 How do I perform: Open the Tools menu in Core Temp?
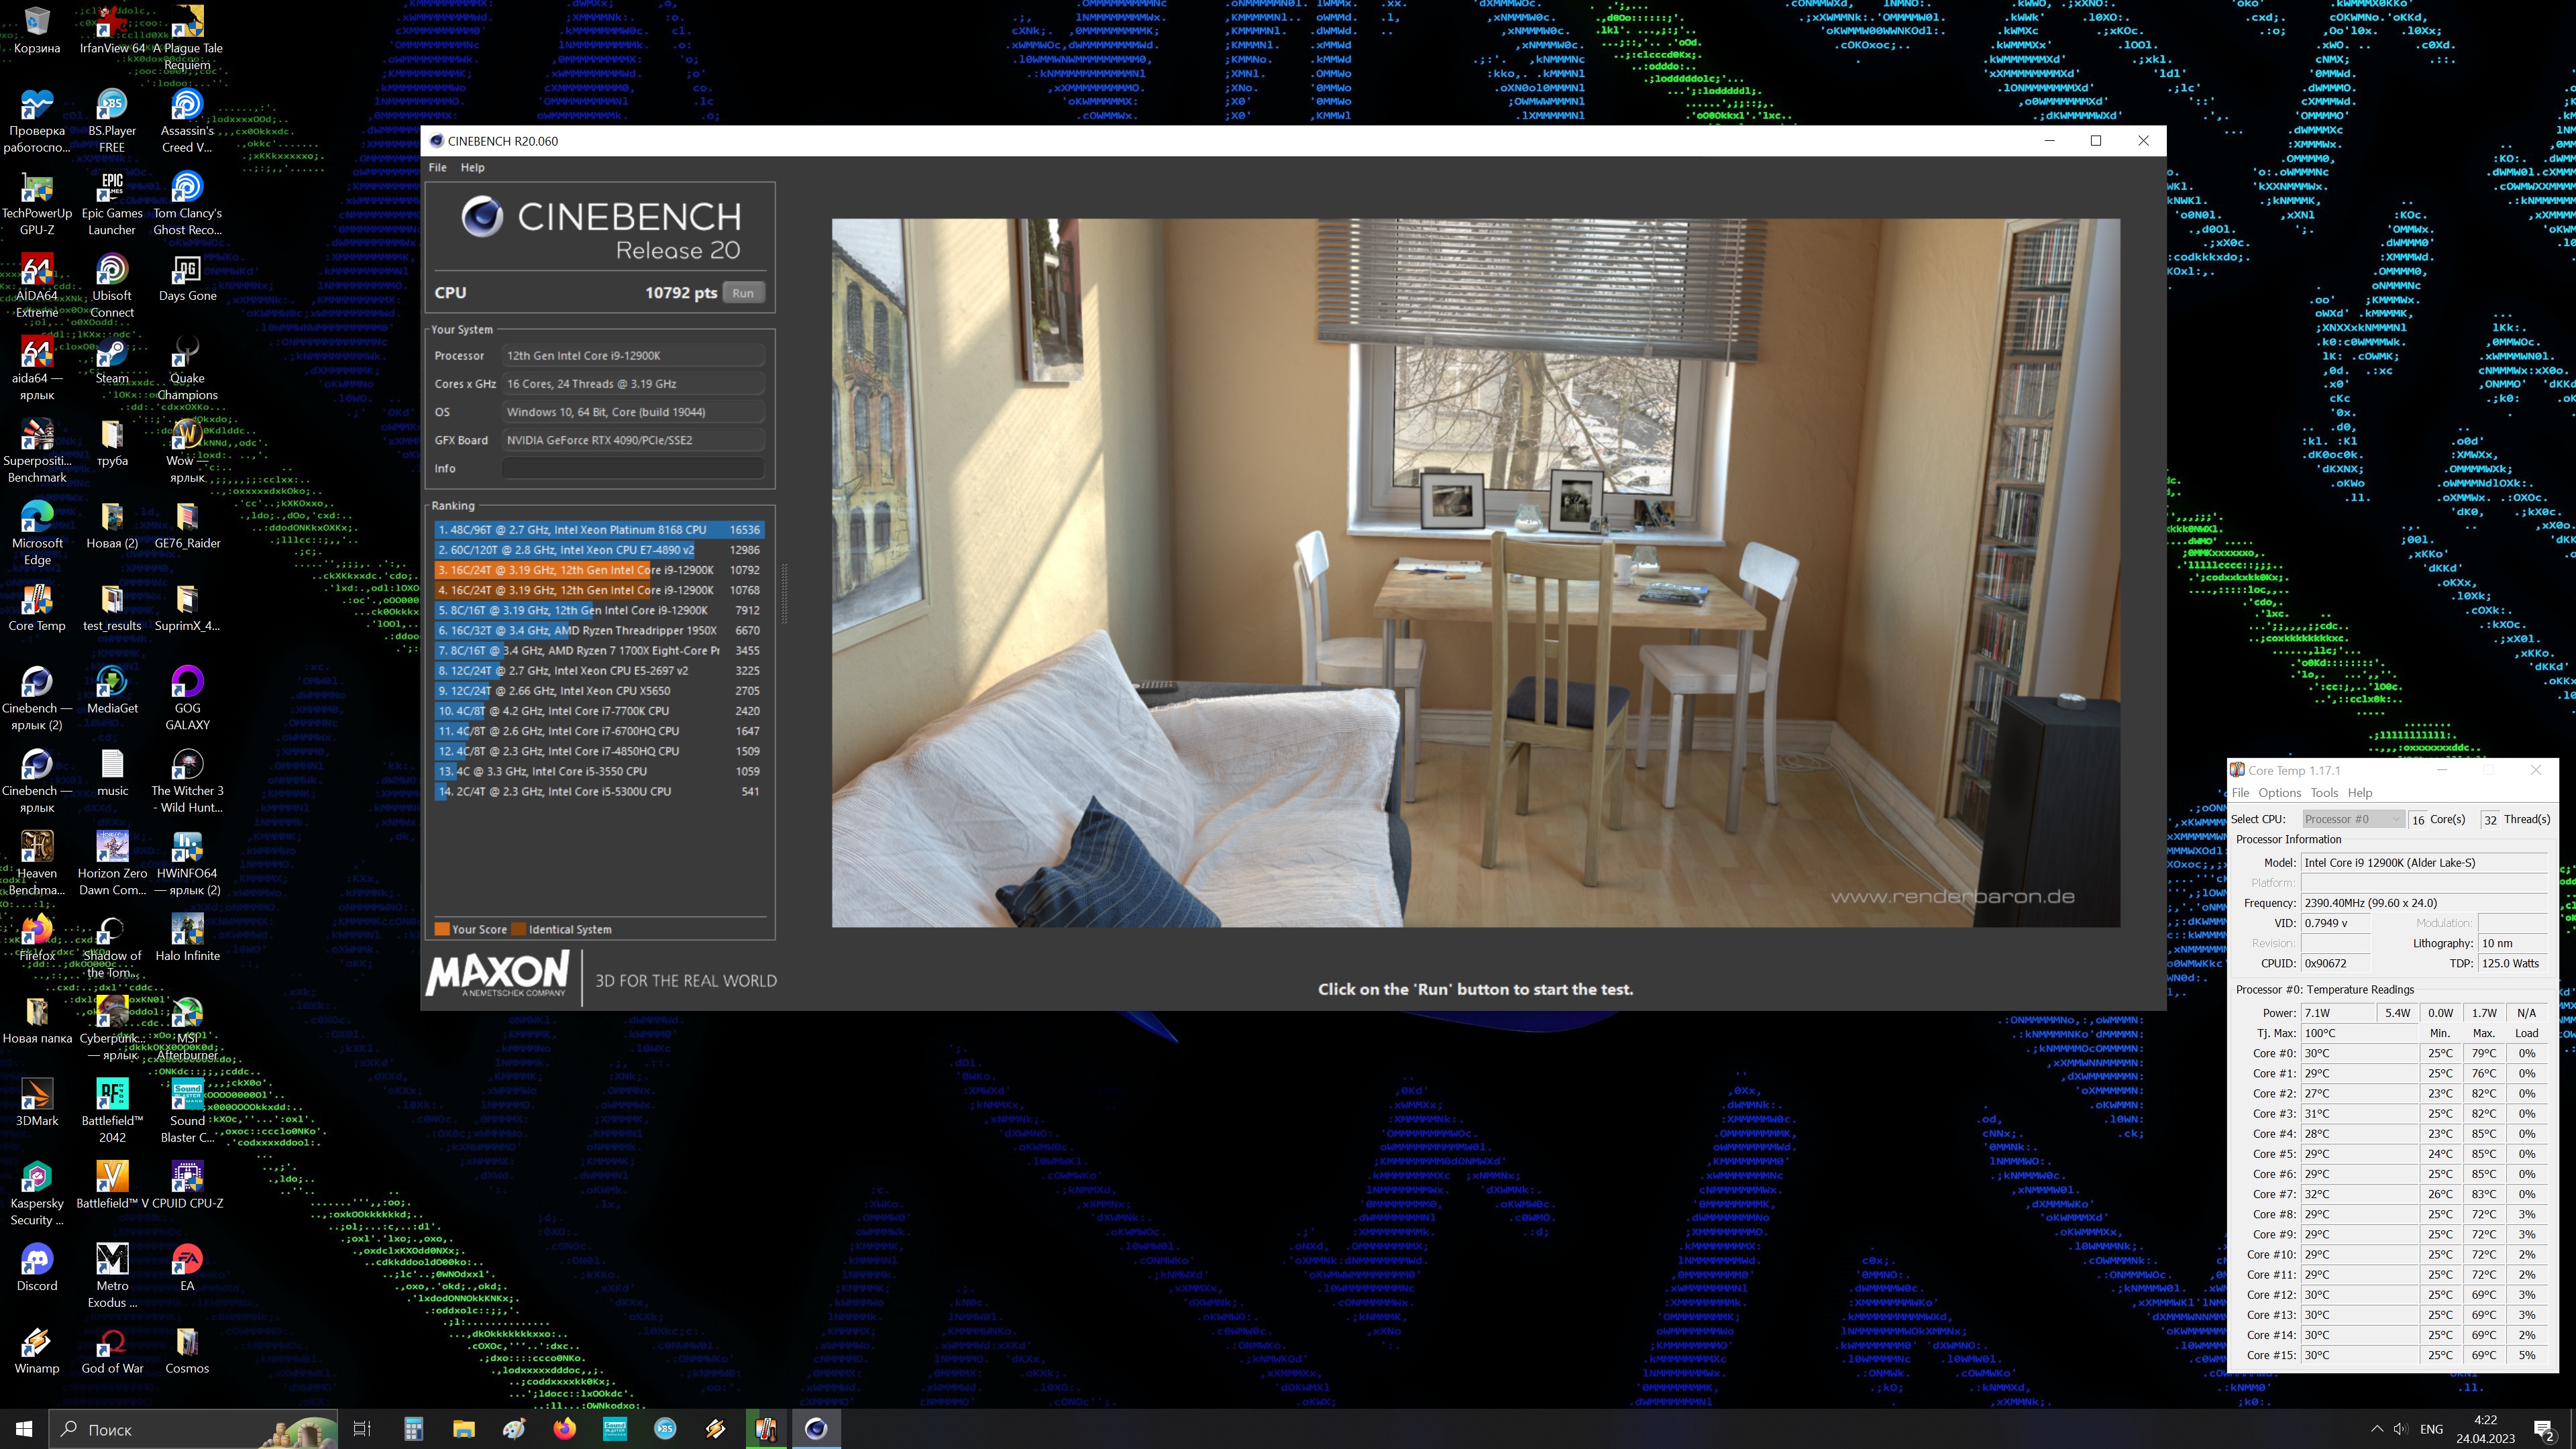2324,792
